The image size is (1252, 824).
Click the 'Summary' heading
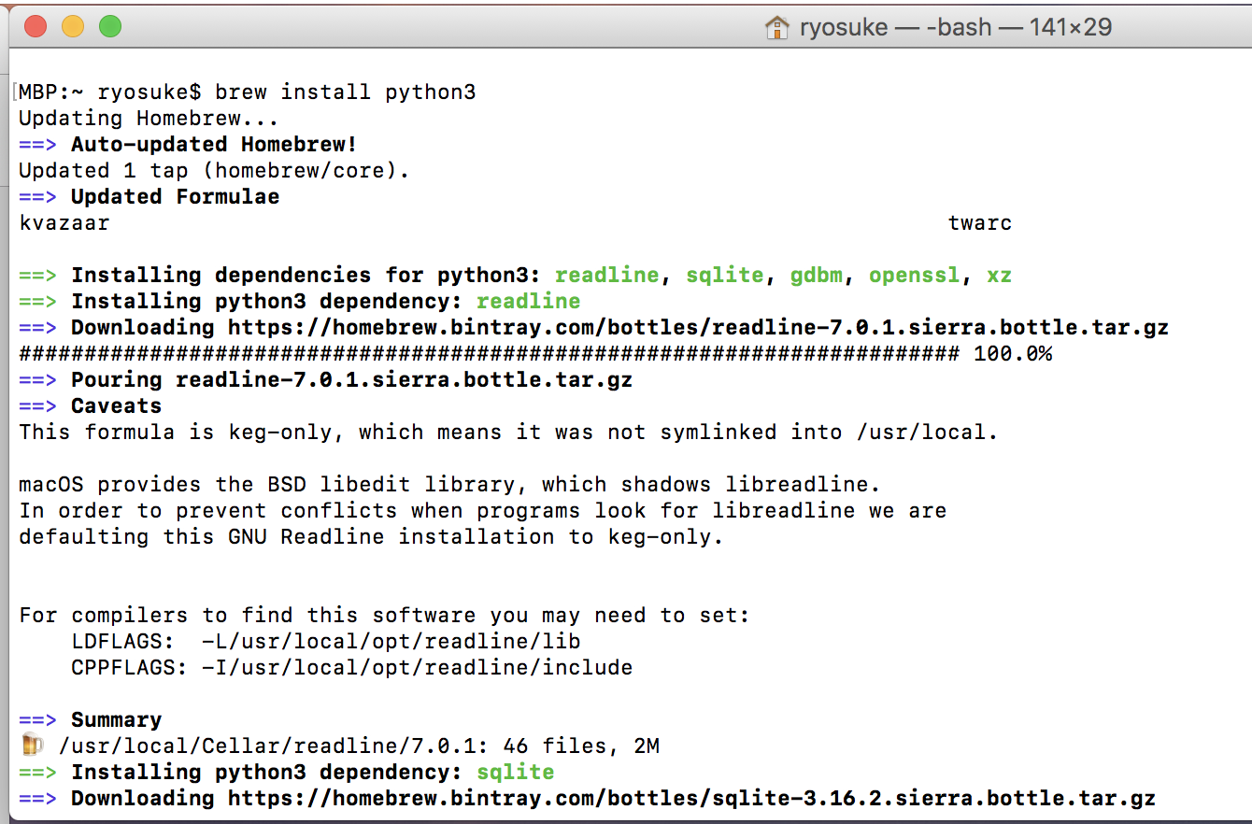click(x=116, y=720)
